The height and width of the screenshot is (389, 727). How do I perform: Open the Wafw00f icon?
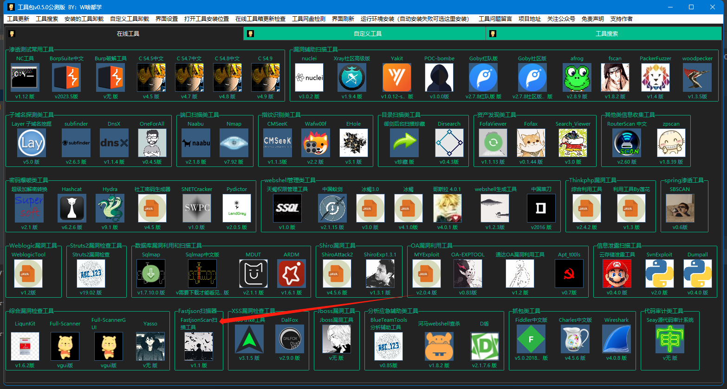[316, 143]
